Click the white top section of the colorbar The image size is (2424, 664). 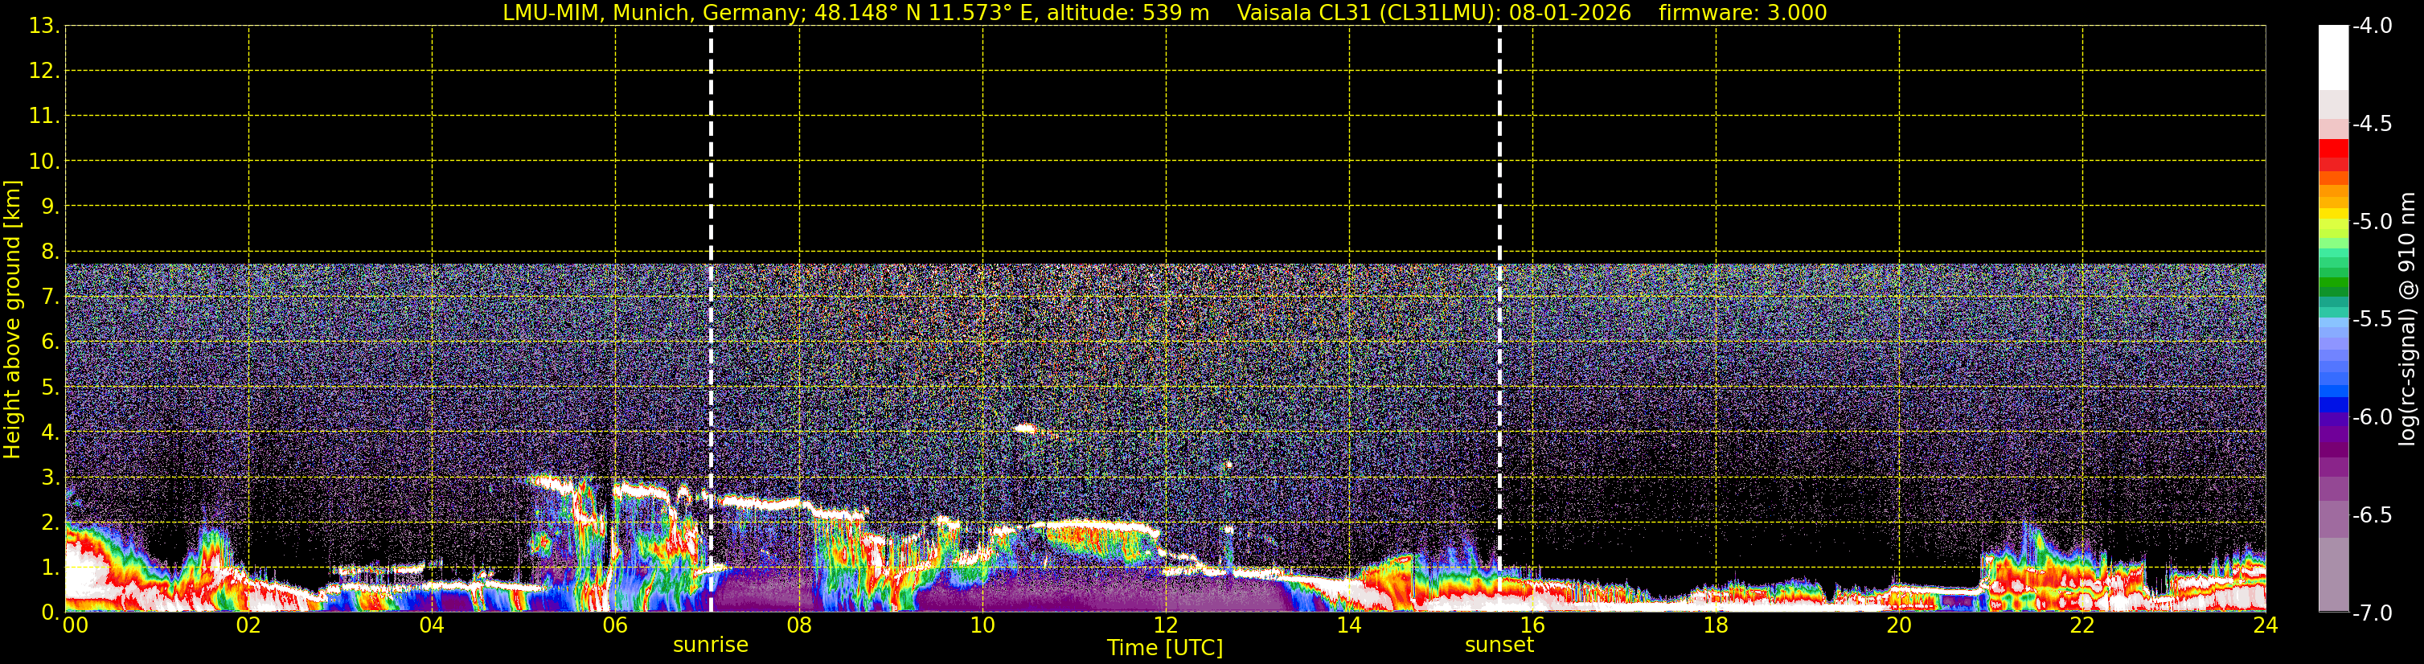(2334, 56)
